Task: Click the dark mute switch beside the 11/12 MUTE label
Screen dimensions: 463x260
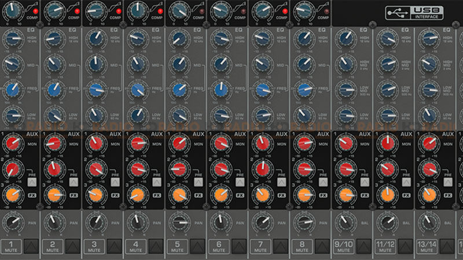Action: tap(406, 247)
